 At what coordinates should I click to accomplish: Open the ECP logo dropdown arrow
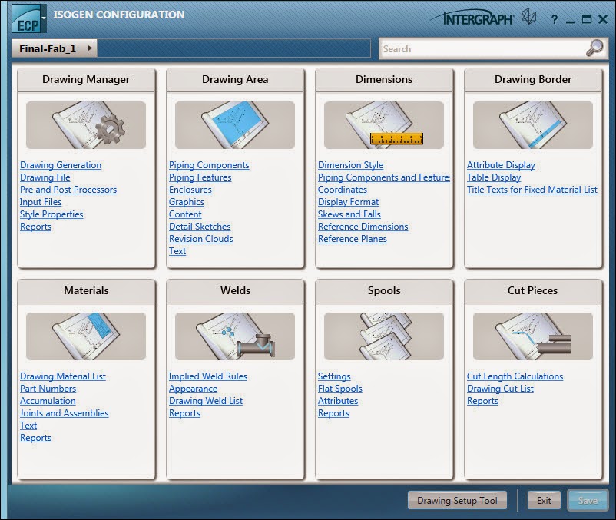pyautogui.click(x=44, y=18)
